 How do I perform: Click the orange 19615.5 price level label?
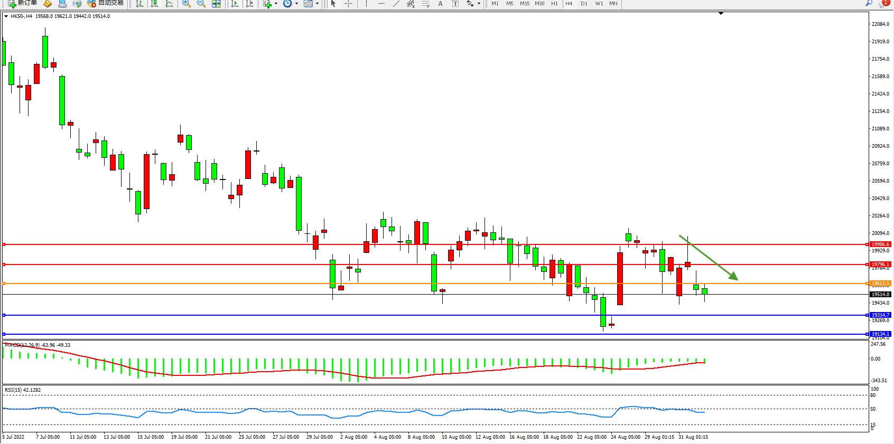coord(880,284)
